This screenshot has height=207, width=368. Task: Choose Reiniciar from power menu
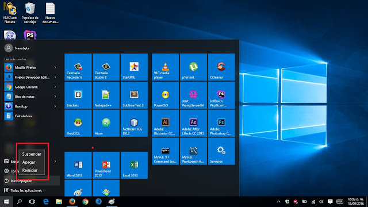(x=32, y=170)
